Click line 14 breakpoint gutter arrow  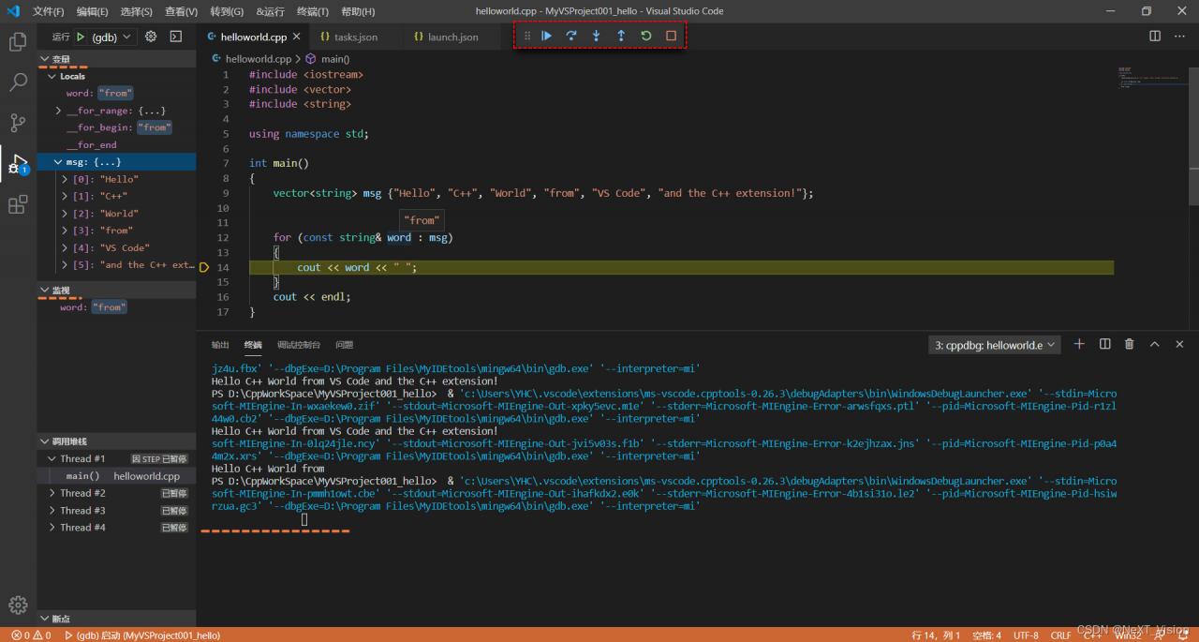pos(204,267)
